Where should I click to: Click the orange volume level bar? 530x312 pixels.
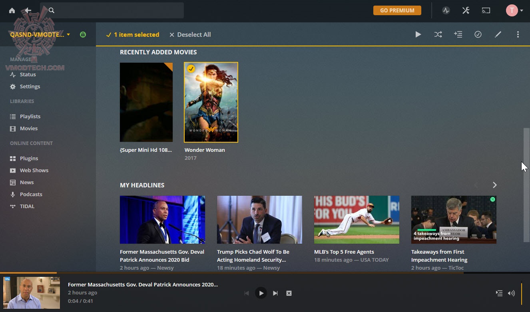522,294
